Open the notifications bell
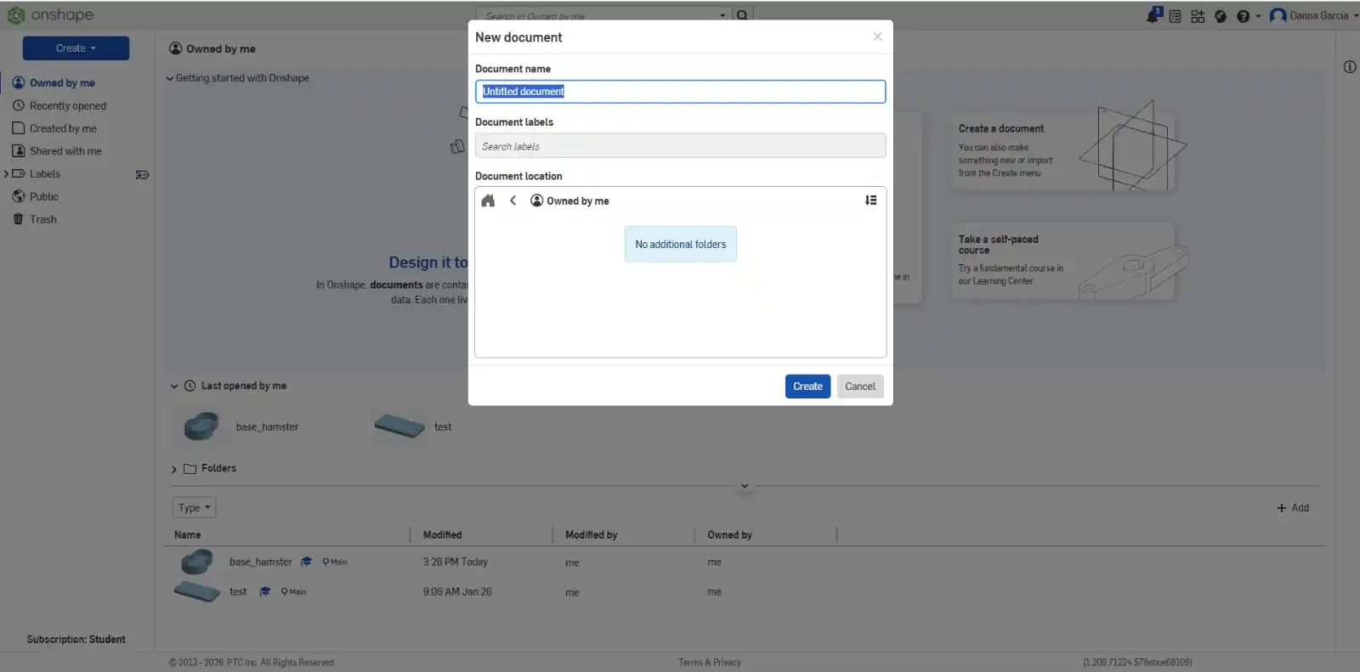 [x=1153, y=15]
